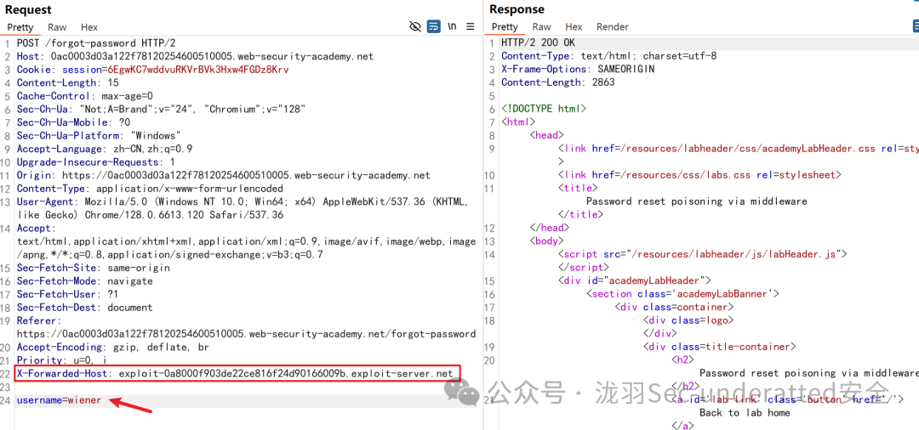Image resolution: width=919 pixels, height=430 pixels.
Task: Click the 'Back to lab home' text
Action: click(x=745, y=412)
